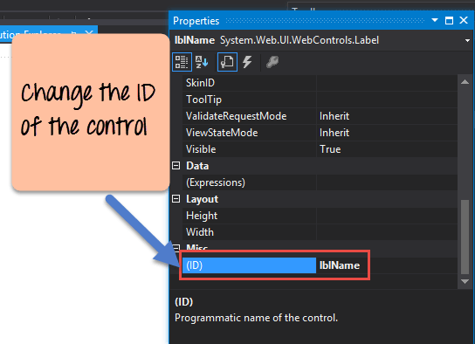Open the Events lightning bolt view
The width and height of the screenshot is (475, 344).
coord(247,62)
